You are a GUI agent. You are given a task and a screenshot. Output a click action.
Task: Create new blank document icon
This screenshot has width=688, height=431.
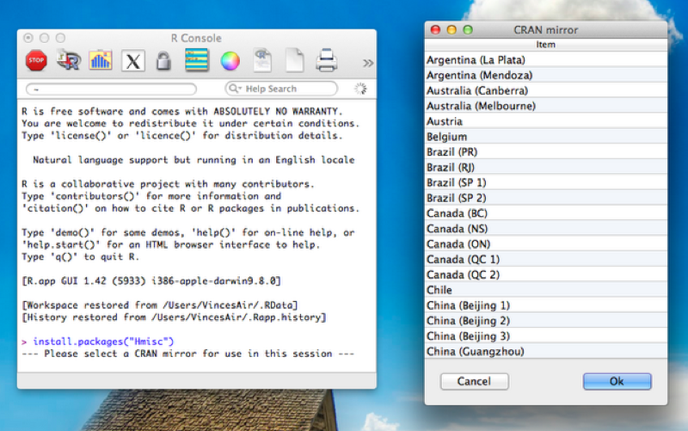coord(294,60)
